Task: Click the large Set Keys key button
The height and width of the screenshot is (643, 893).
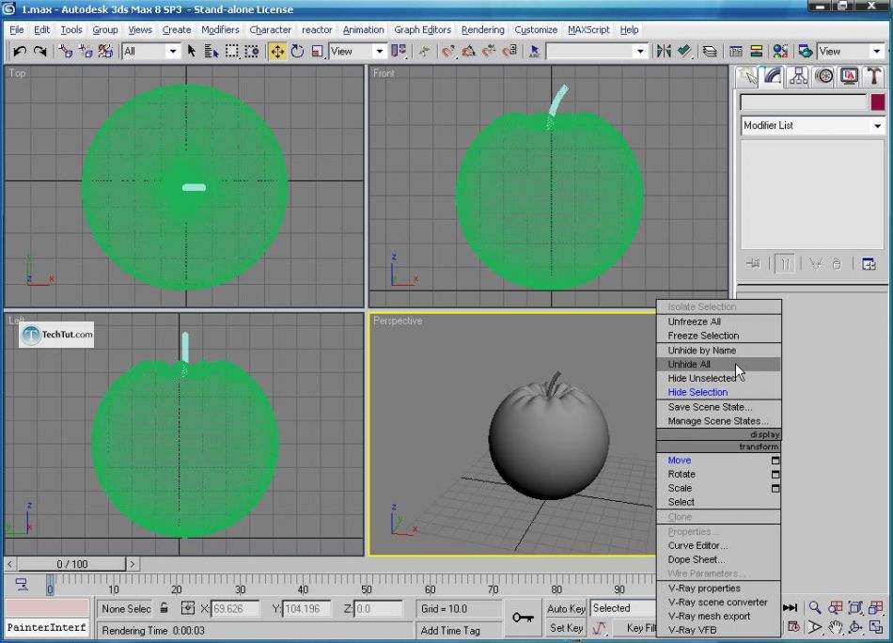Action: (523, 618)
